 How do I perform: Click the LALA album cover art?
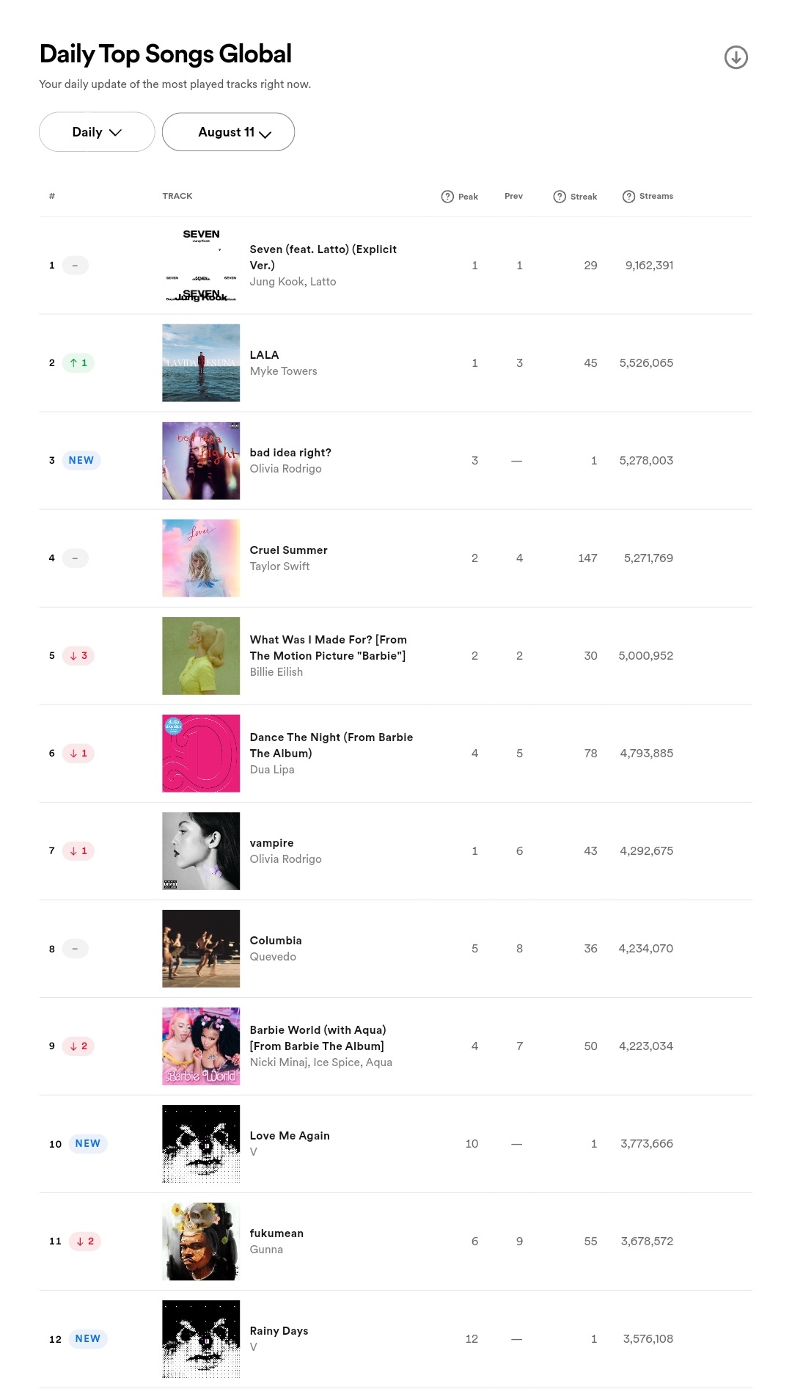[201, 363]
